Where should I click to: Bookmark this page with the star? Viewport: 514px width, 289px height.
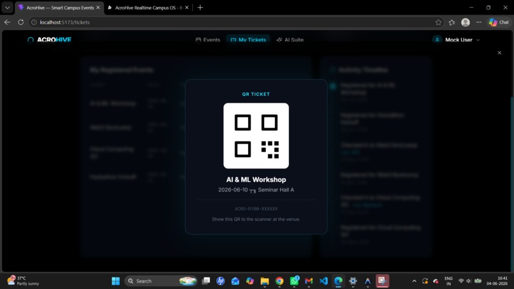pos(438,22)
